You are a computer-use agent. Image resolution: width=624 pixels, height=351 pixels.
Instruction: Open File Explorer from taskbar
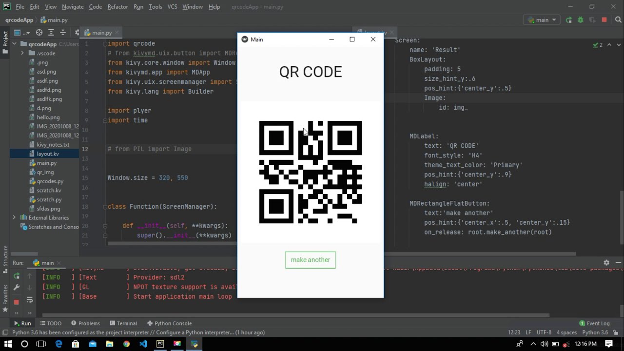point(109,344)
